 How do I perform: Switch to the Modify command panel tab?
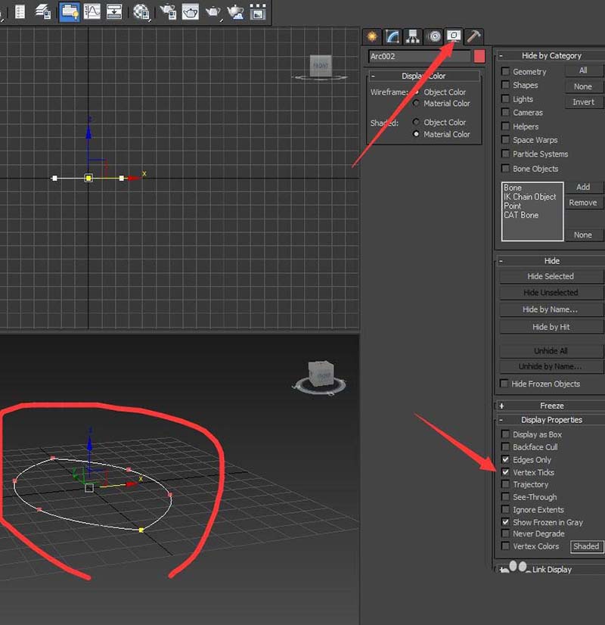392,36
